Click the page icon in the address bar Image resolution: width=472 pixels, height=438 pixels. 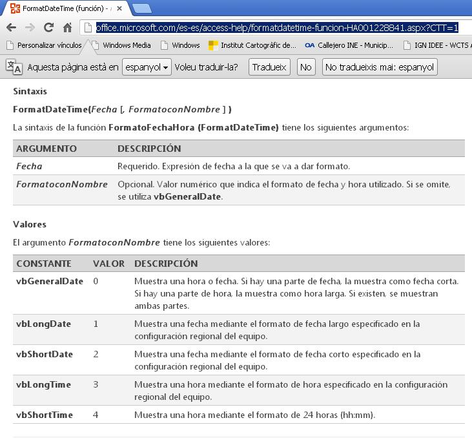pyautogui.click(x=88, y=28)
